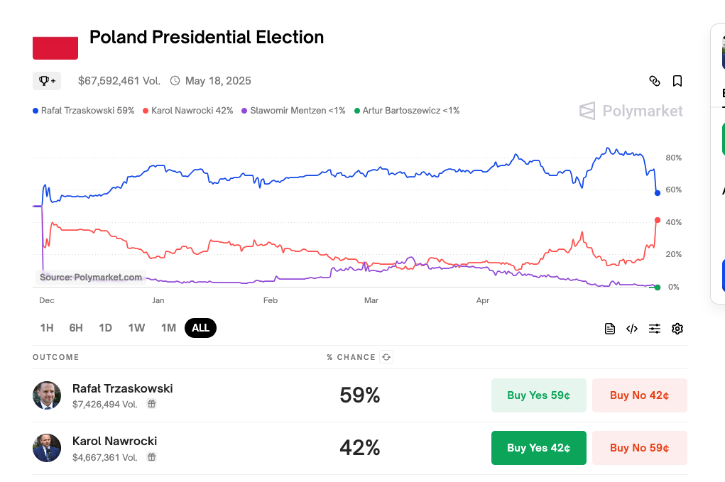
Task: Click gift icon under Karol Nawrocki
Action: [151, 458]
